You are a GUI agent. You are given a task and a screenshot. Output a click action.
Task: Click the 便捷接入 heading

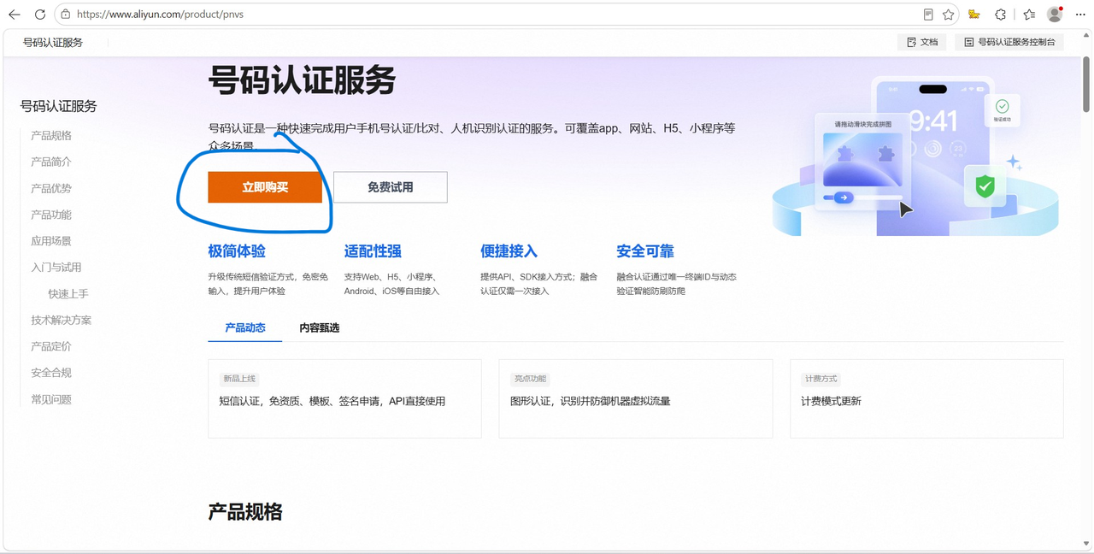click(509, 251)
